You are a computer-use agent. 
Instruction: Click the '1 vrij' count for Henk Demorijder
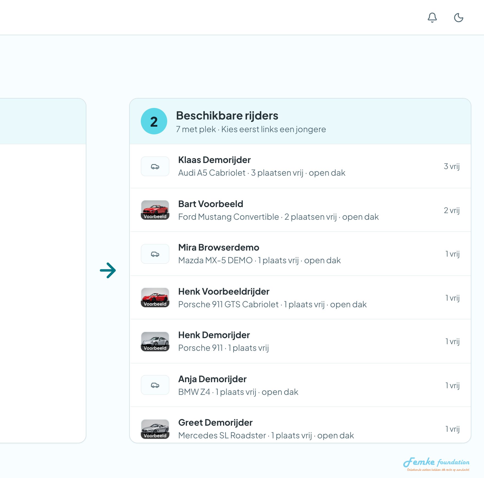[452, 341]
